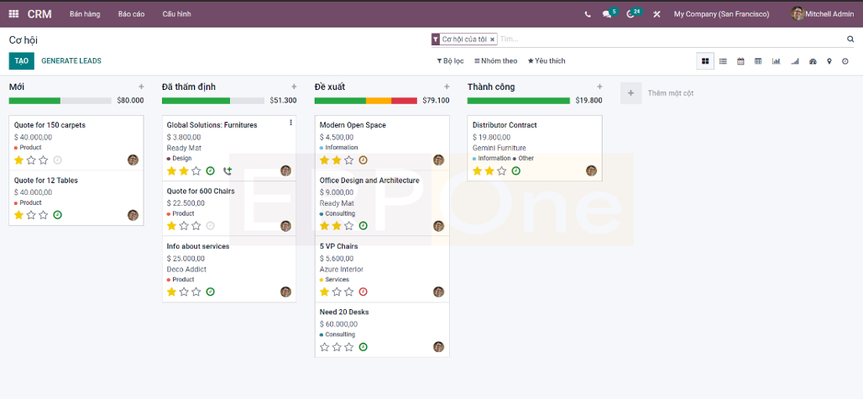Image resolution: width=863 pixels, height=399 pixels.
Task: Open the apps grid menu beside CRM
Action: (13, 13)
